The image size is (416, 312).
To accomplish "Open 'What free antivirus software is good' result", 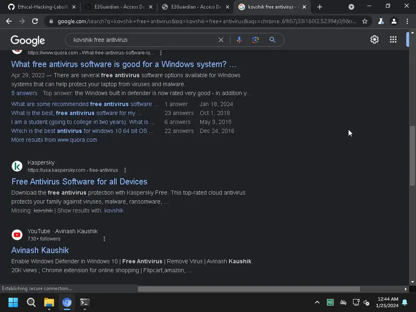I will 123,64.
